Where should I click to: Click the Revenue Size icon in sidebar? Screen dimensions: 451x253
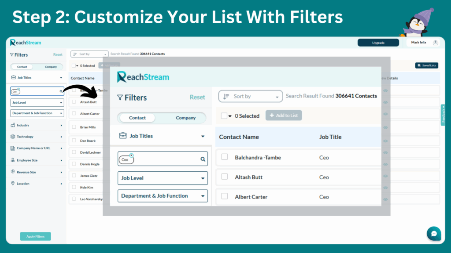[13, 172]
